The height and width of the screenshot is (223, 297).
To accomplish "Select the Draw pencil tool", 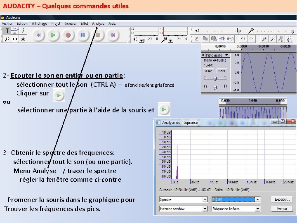I will 23,31.
